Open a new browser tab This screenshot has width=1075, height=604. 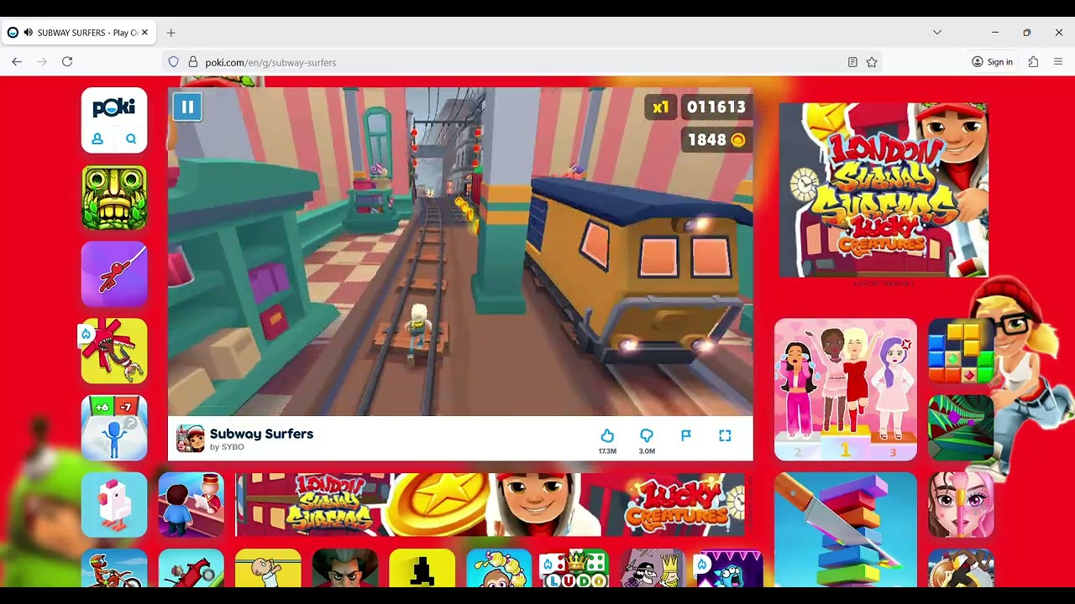coord(171,33)
